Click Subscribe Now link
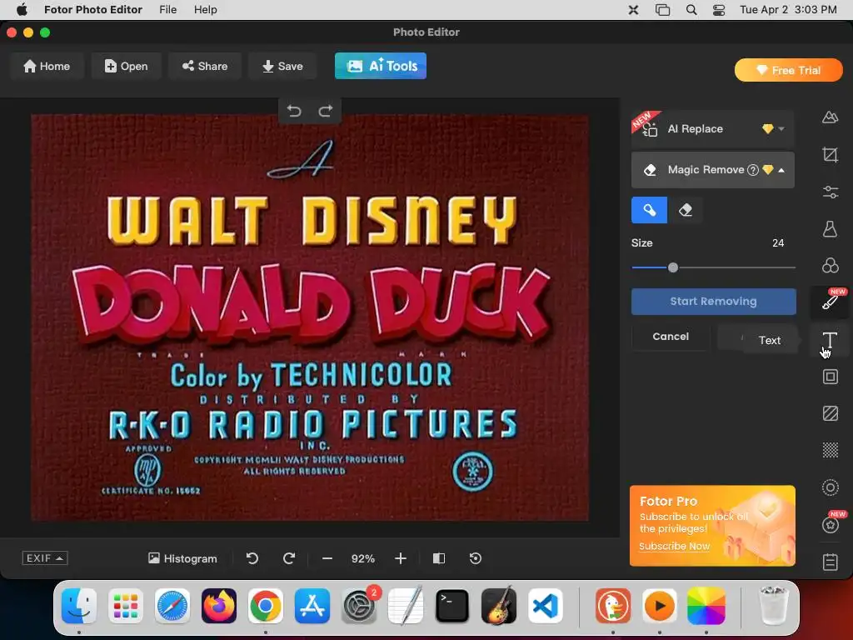The width and height of the screenshot is (853, 640). click(674, 546)
